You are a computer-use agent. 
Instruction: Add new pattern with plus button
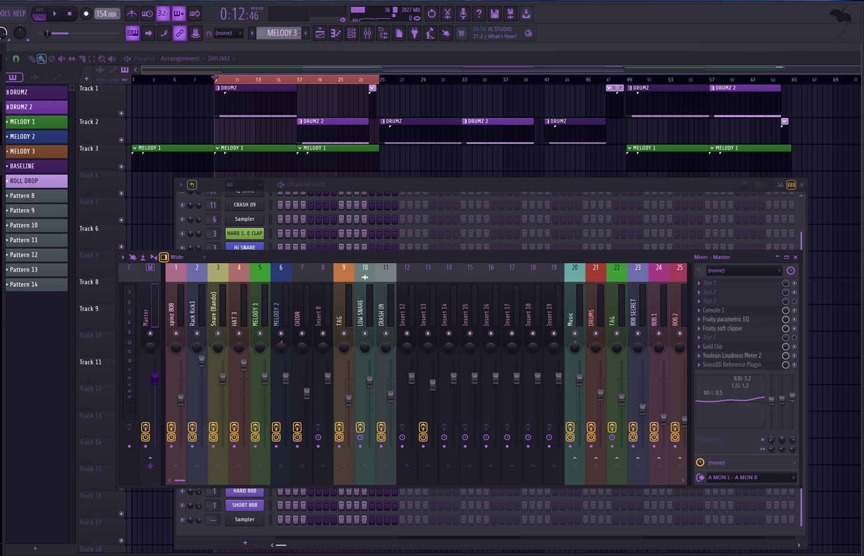(x=306, y=33)
